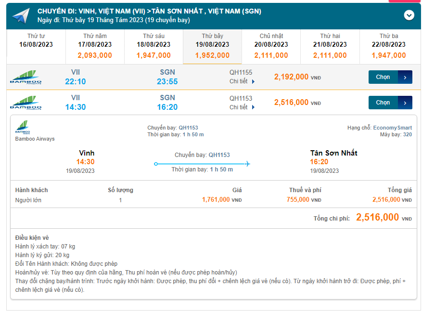Image resolution: width=422 pixels, height=313 pixels.
Task: Expand Chi tiết for flight QH1155
Action: [x=242, y=81]
